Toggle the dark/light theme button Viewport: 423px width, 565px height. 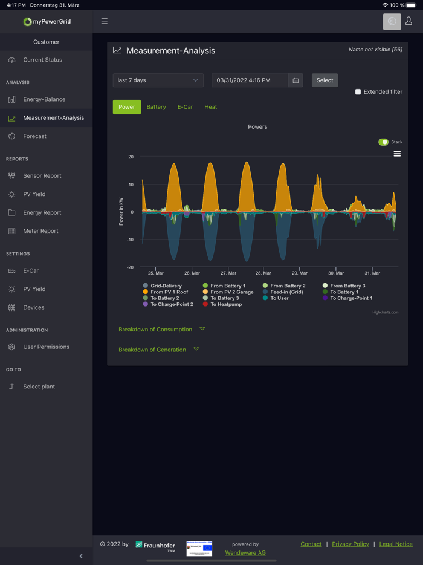click(x=392, y=21)
